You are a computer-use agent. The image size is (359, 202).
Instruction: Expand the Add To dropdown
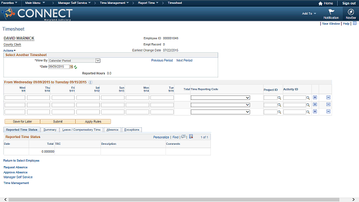pyautogui.click(x=309, y=13)
